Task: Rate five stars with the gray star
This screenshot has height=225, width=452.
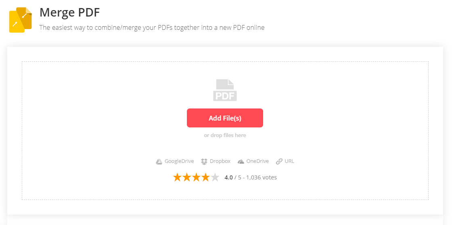Action: [215, 177]
